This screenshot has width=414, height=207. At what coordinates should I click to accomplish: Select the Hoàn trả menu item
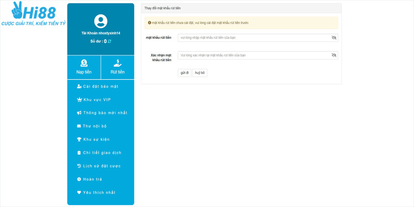(x=93, y=179)
